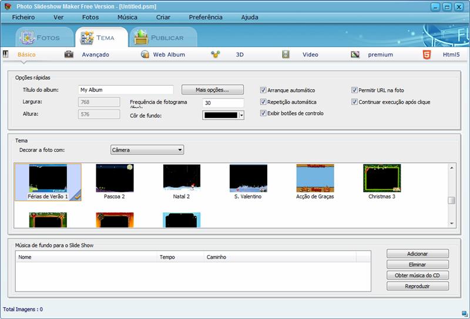
Task: Select the Christmas 3 theme thumbnail
Action: point(382,178)
